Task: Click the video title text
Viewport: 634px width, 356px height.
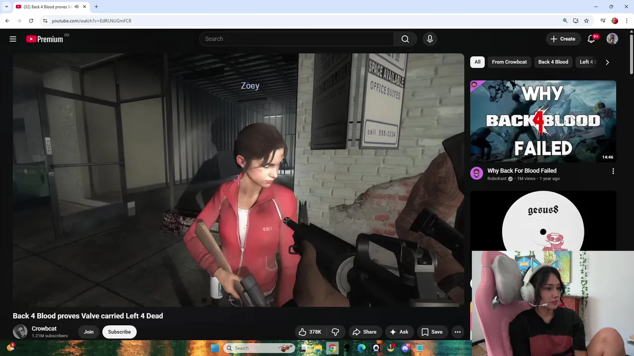Action: (88, 316)
